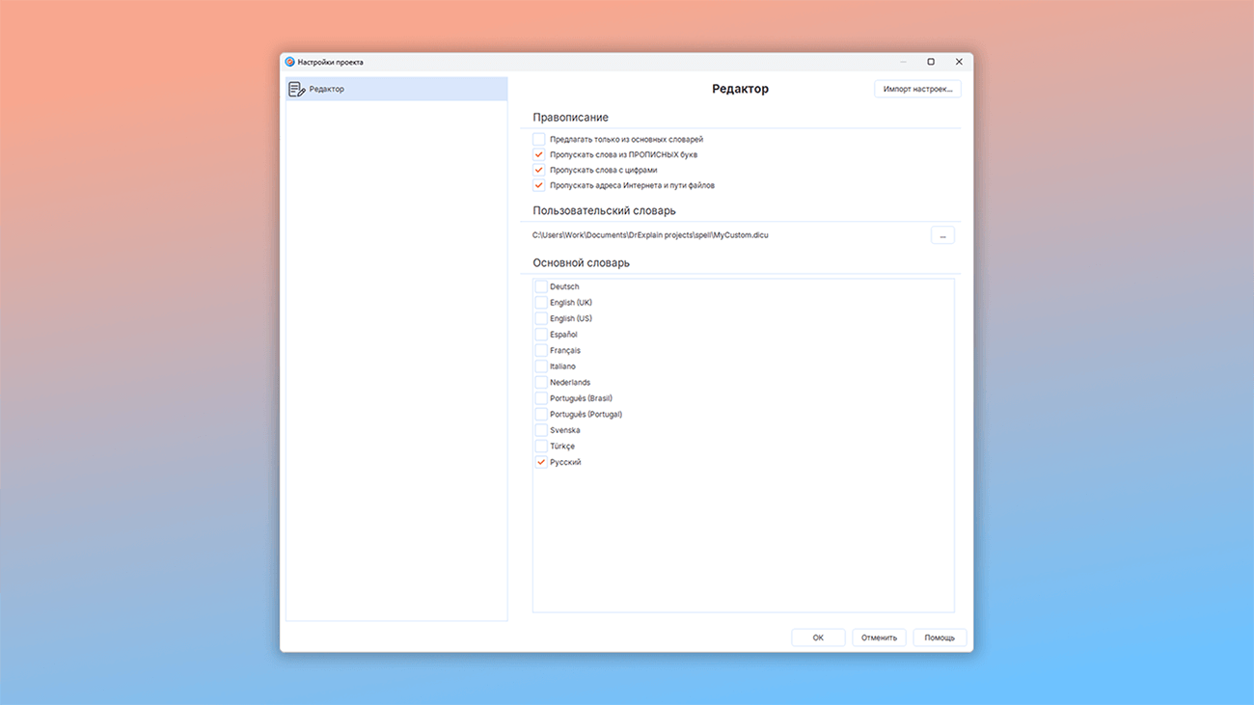Minimize the settings window
1254x705 pixels.
pyautogui.click(x=903, y=62)
